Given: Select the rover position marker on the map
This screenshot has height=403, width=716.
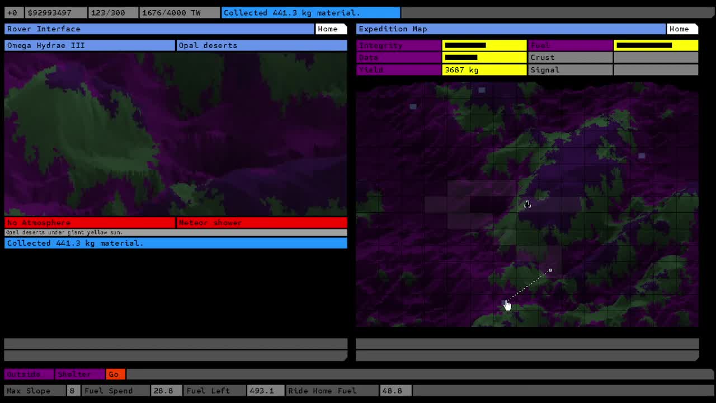Looking at the screenshot, I should pyautogui.click(x=550, y=270).
